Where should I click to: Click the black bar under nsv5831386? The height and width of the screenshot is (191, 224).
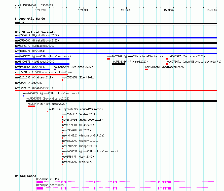(x=118, y=64)
